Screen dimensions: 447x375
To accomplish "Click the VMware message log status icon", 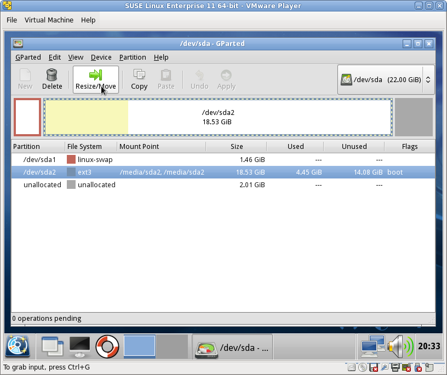I will point(429,367).
